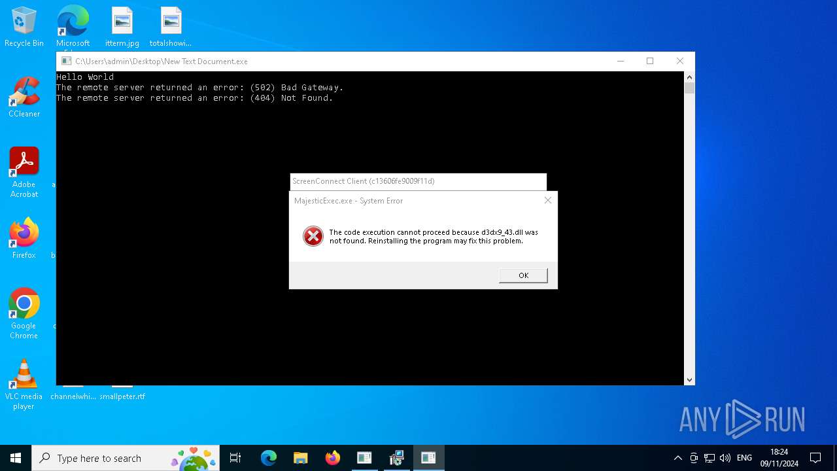837x471 pixels.
Task: Select the itterm.jpg desktop file
Action: tap(122, 27)
